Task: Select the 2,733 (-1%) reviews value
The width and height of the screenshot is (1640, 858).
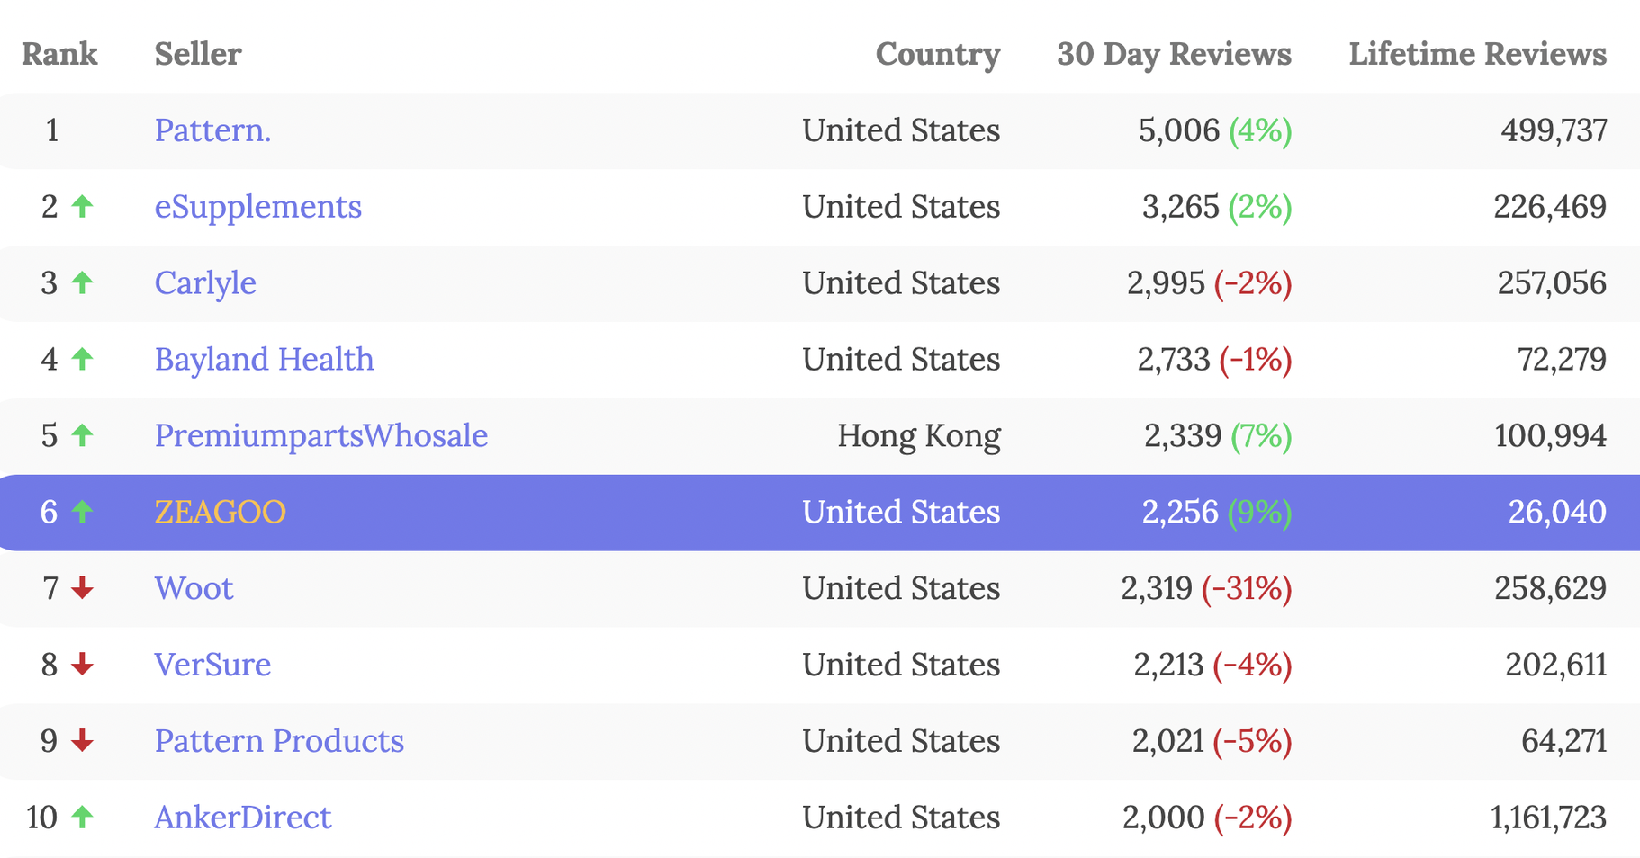Action: [1215, 360]
